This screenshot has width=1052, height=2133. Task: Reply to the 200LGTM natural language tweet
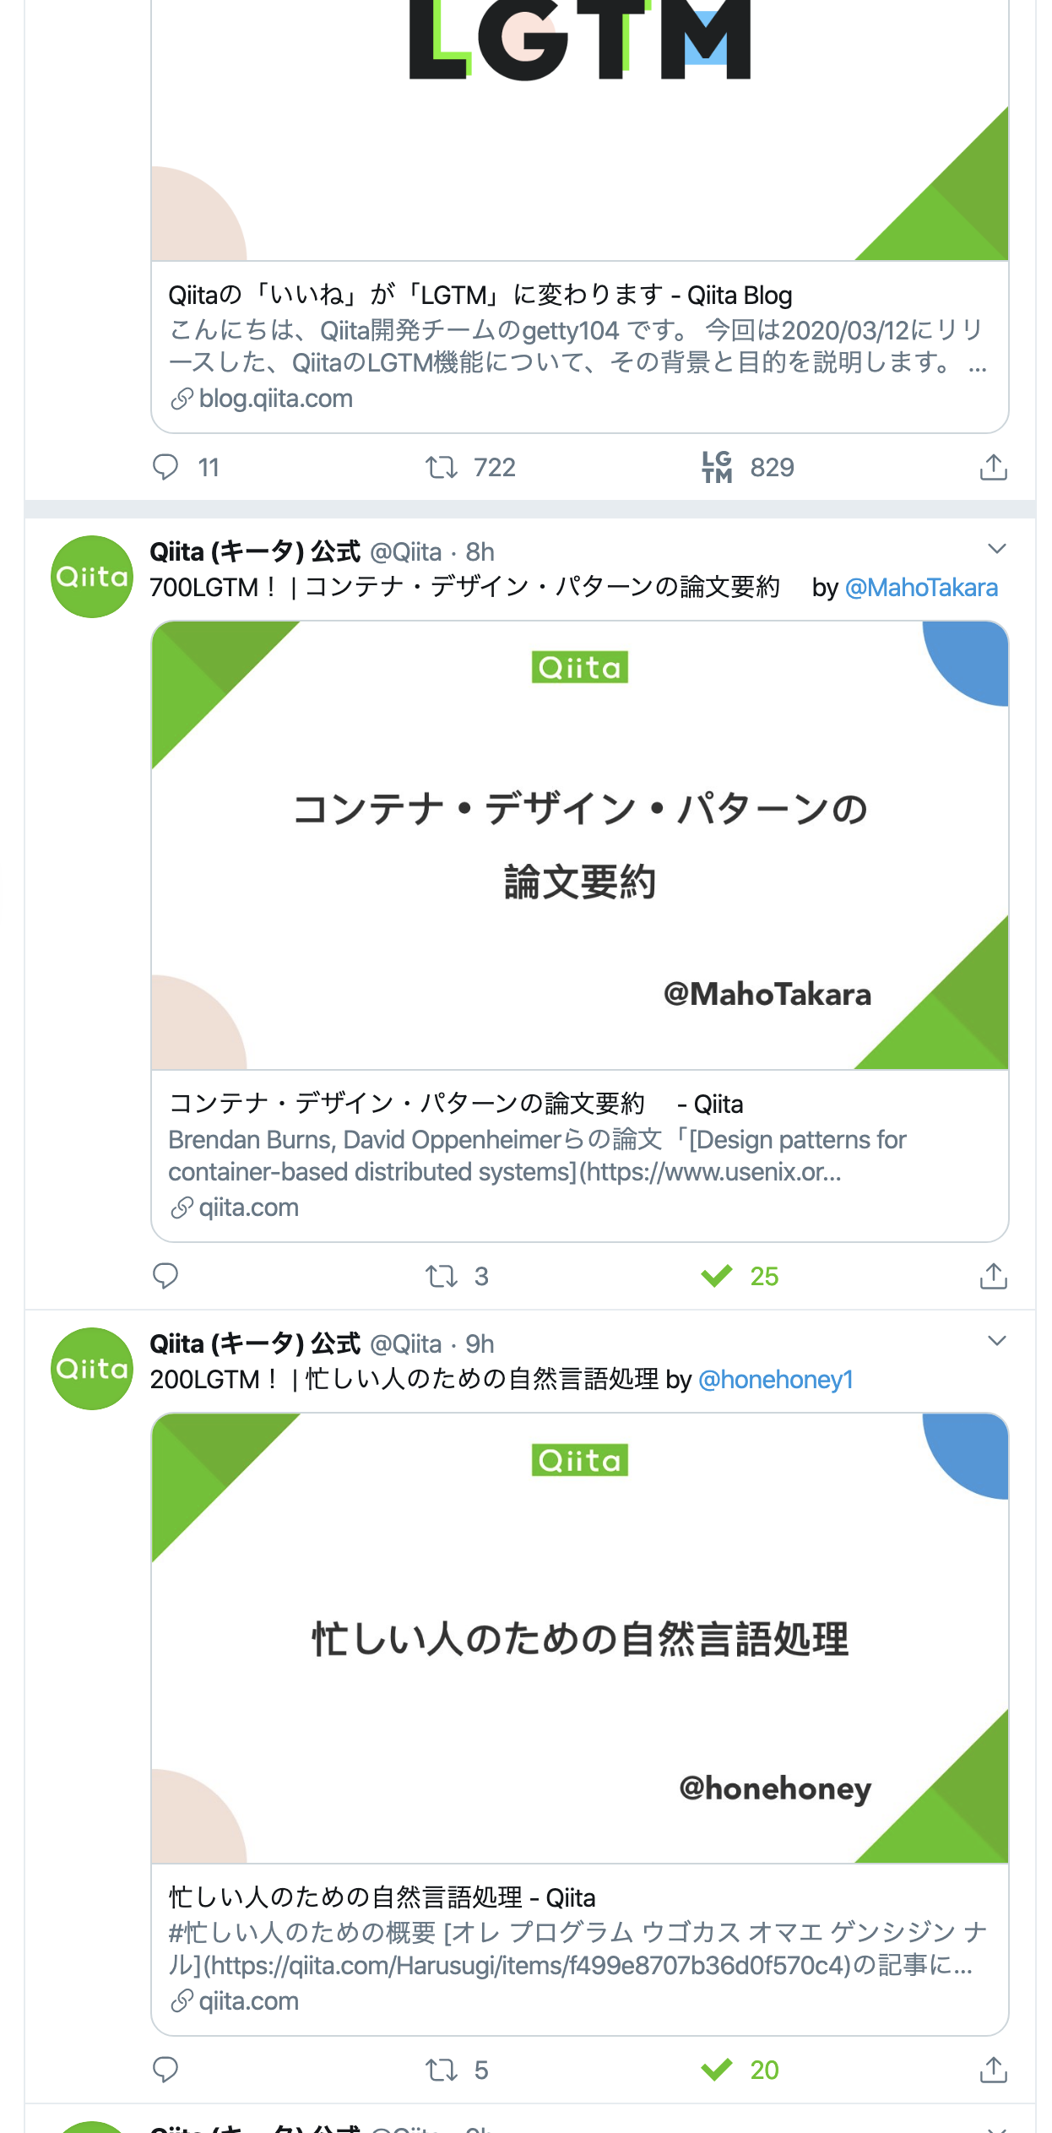[x=165, y=2070]
